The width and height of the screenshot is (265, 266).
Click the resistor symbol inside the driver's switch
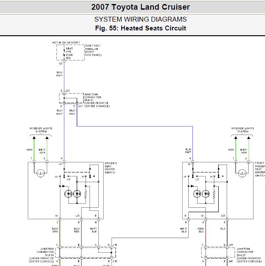pos(86,195)
